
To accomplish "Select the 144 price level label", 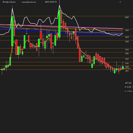I will click(127, 49).
